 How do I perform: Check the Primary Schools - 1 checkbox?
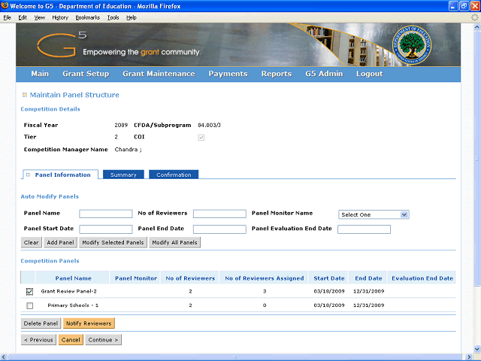(x=30, y=305)
